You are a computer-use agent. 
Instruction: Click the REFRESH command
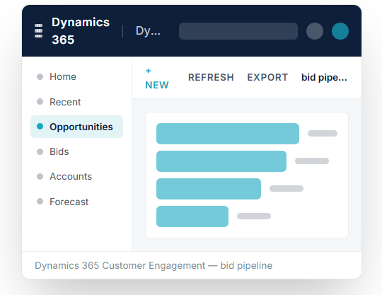click(x=211, y=78)
